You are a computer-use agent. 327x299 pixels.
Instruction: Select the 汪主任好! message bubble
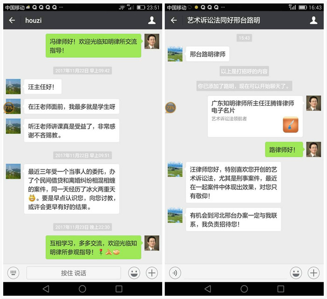[43, 87]
